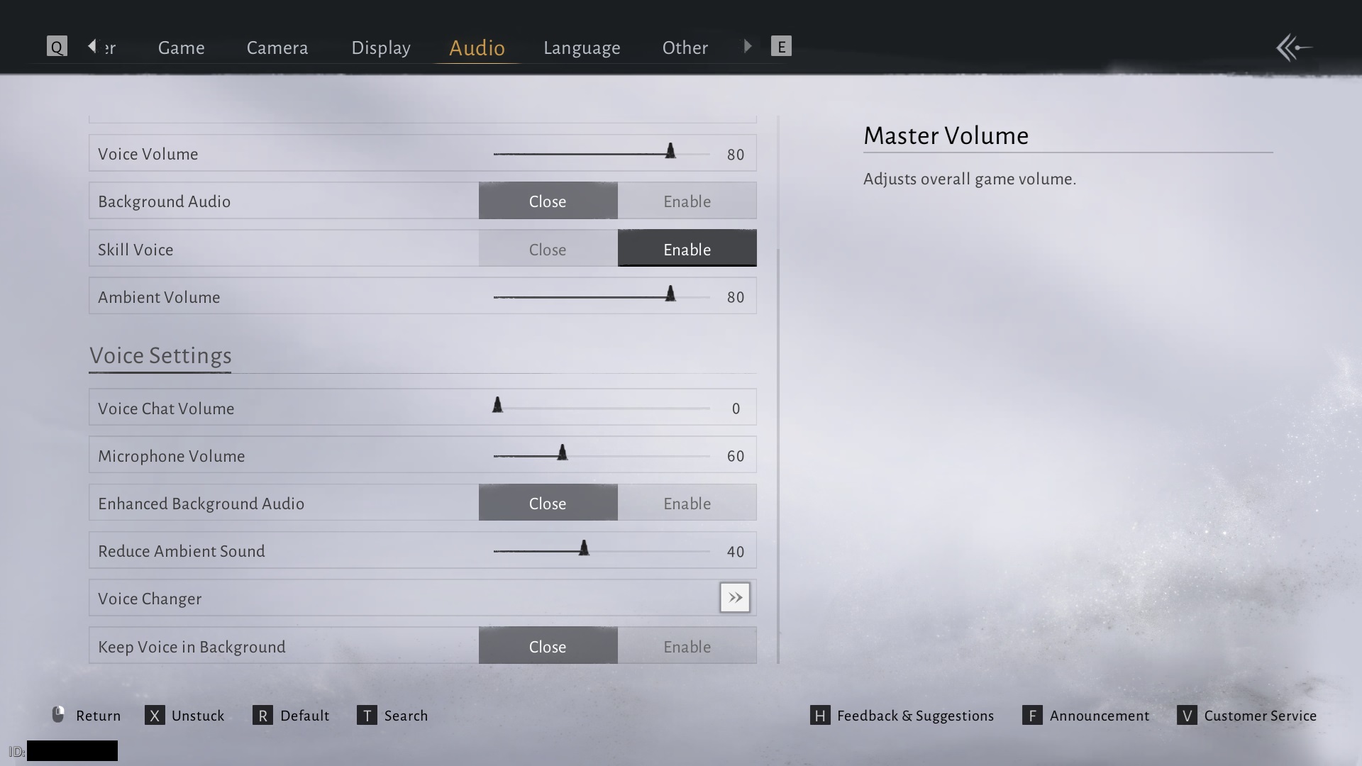
Task: Click the V key Customer Service icon
Action: pos(1187,716)
